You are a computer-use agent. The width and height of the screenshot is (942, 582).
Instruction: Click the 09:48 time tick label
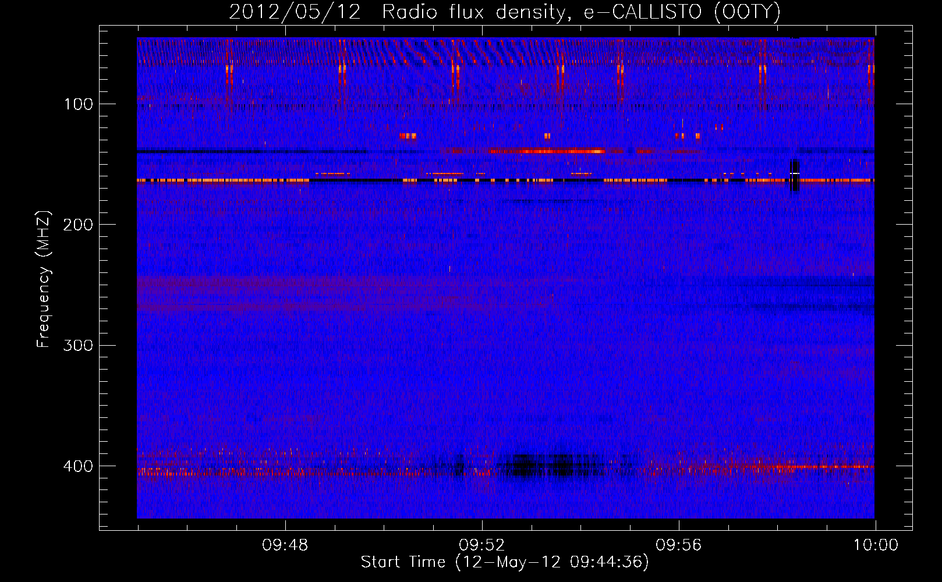(x=285, y=545)
